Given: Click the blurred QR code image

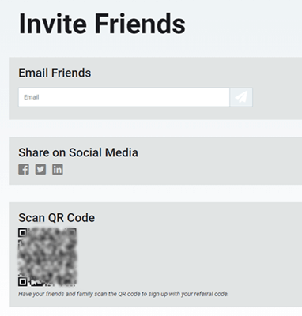Looking at the screenshot, I should coord(47,258).
